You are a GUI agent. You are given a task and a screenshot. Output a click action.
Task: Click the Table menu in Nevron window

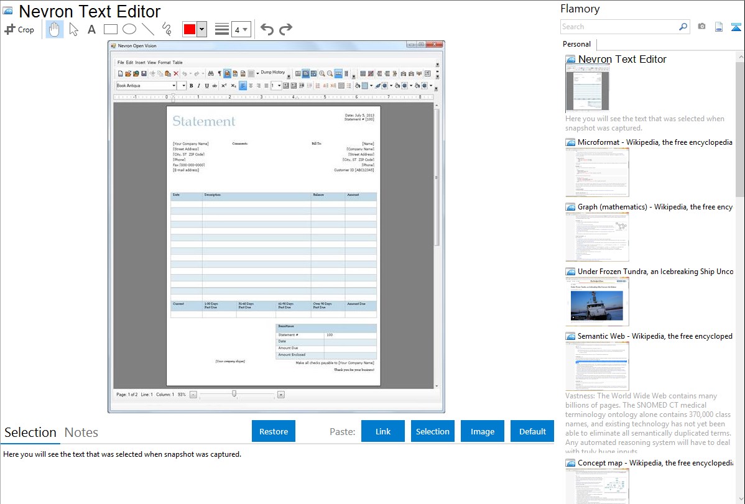point(177,62)
